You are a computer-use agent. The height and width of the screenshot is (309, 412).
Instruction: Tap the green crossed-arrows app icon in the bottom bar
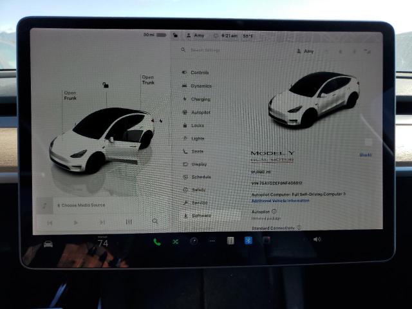click(x=176, y=241)
